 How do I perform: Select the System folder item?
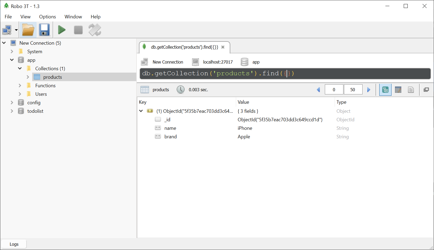coord(35,51)
